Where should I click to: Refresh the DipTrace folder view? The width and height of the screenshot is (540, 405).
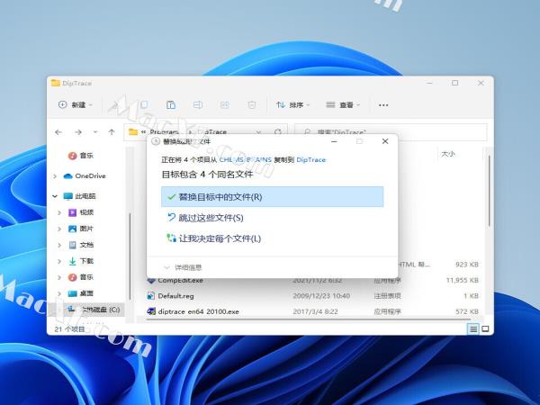tap(278, 132)
